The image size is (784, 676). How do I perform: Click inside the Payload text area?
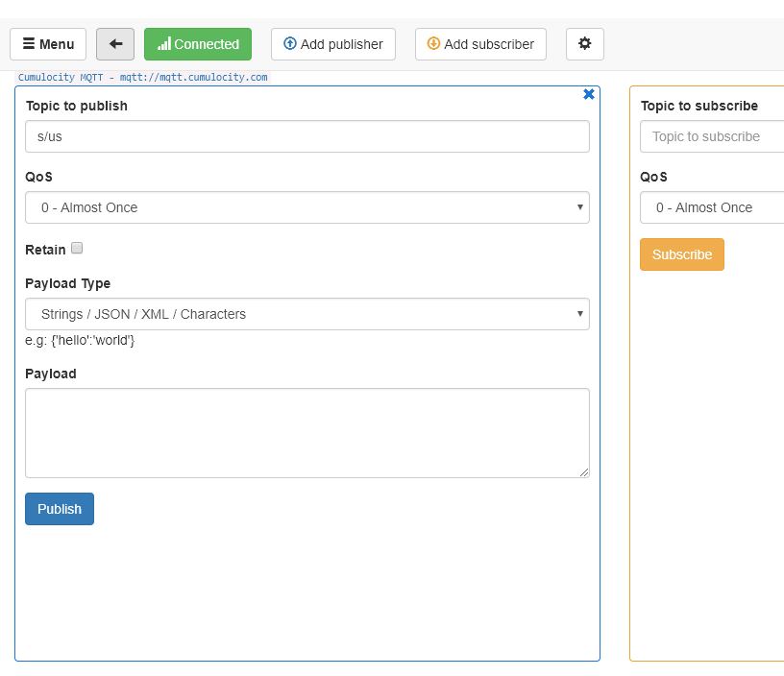(x=307, y=432)
